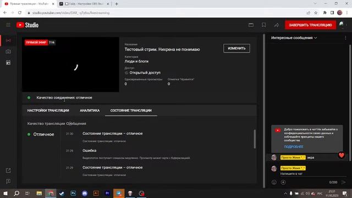The width and height of the screenshot is (352, 198).
Task: Click the emoji picker icon in chat
Action: (274, 182)
